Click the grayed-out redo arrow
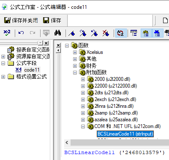The width and height of the screenshot is (169, 160). (33, 33)
